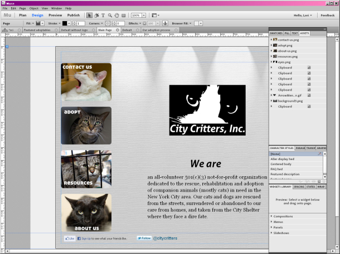Select the Rectangle tool
340x254 pixels.
(x=123, y=16)
